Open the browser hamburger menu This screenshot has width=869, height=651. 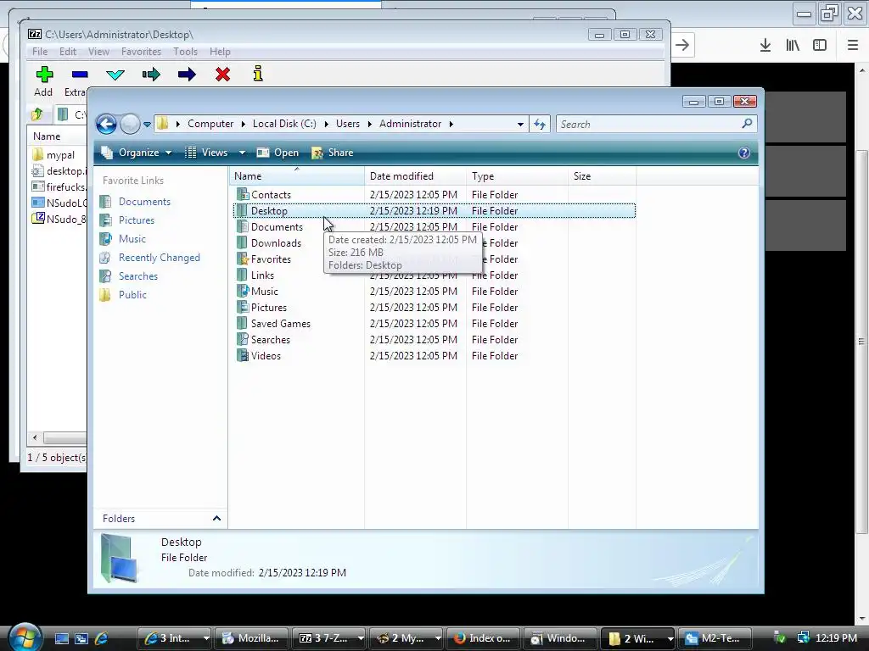click(x=852, y=45)
